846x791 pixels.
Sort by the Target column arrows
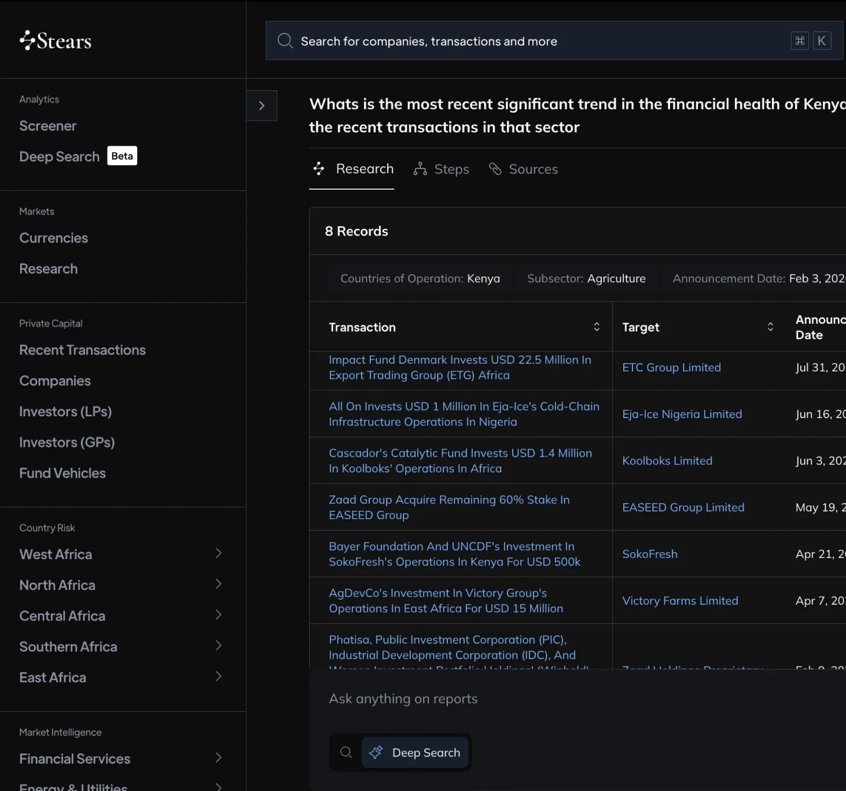point(770,327)
